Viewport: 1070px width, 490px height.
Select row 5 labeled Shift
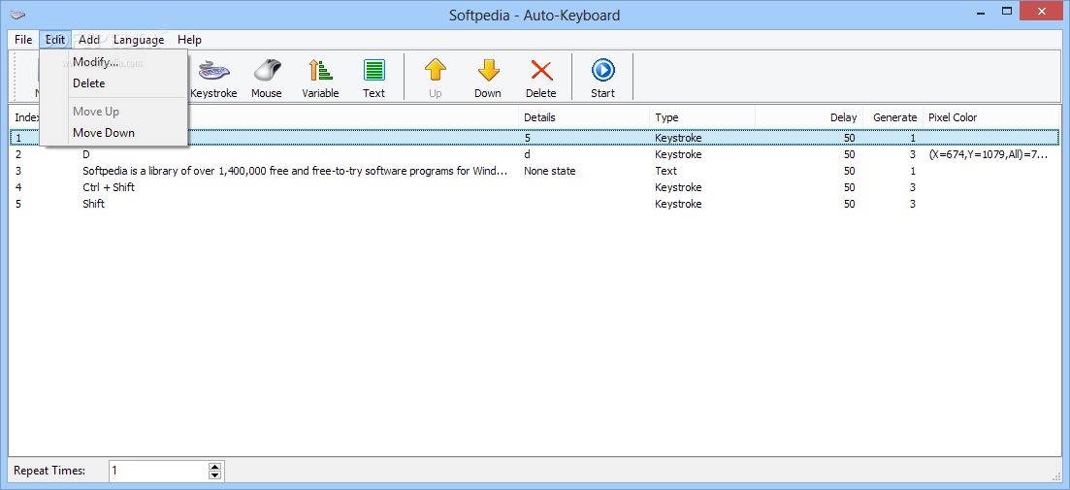tap(535, 204)
